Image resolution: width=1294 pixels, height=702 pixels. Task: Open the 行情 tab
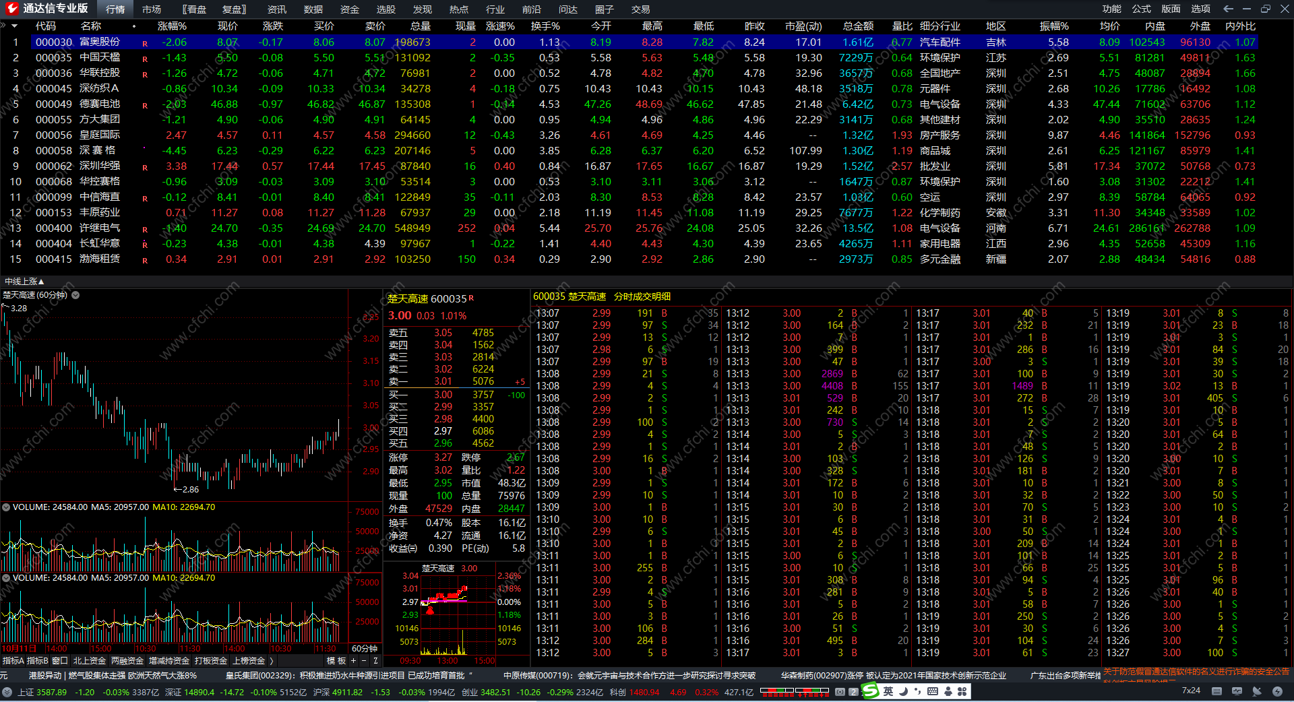coord(115,9)
